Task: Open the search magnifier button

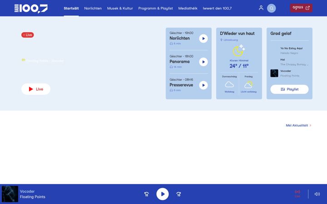Action: pos(271,8)
